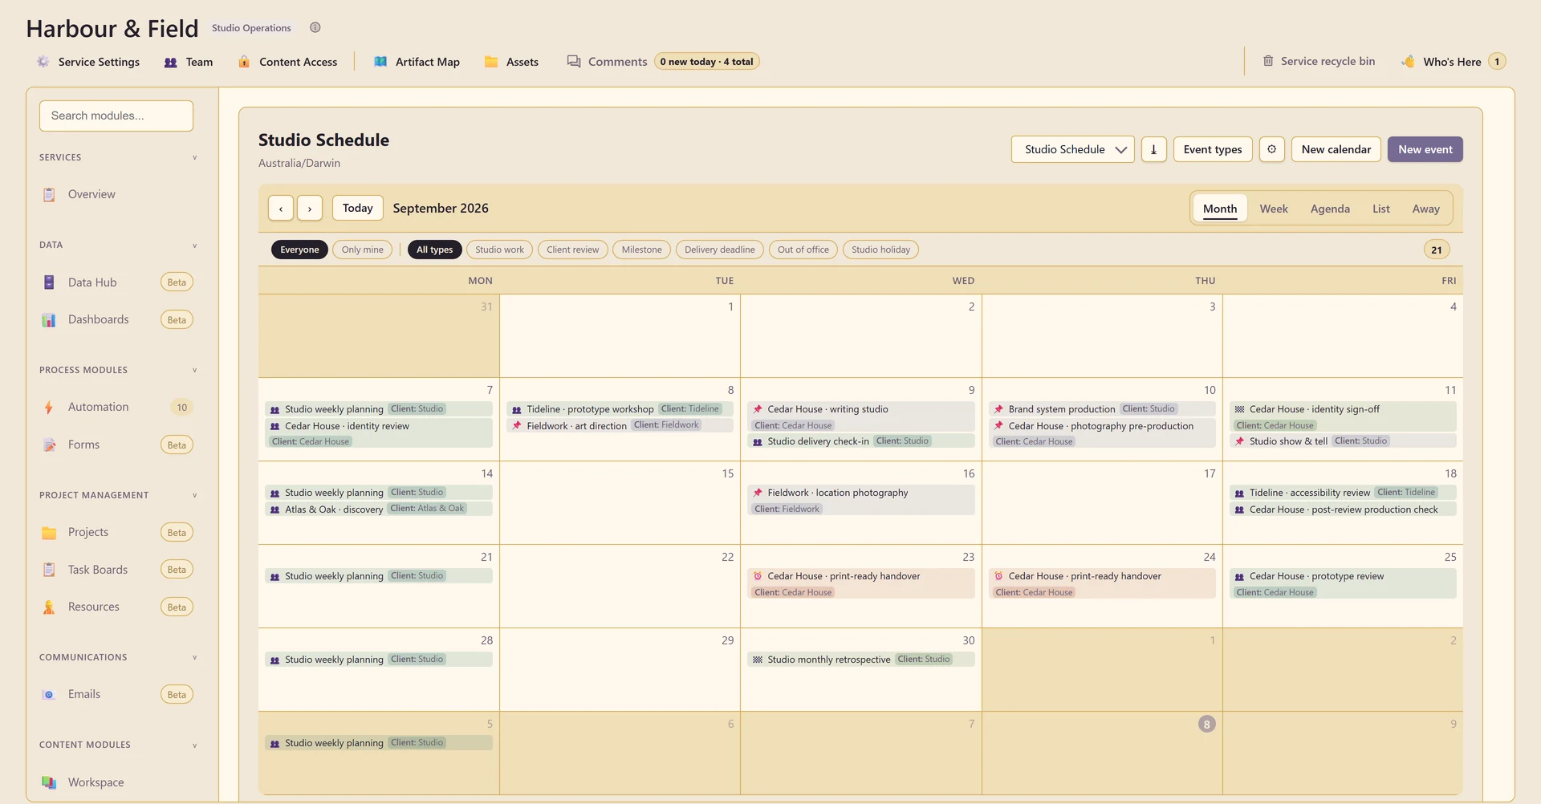The height and width of the screenshot is (804, 1541).
Task: Click the 0 new today comments badge
Action: [x=707, y=62]
